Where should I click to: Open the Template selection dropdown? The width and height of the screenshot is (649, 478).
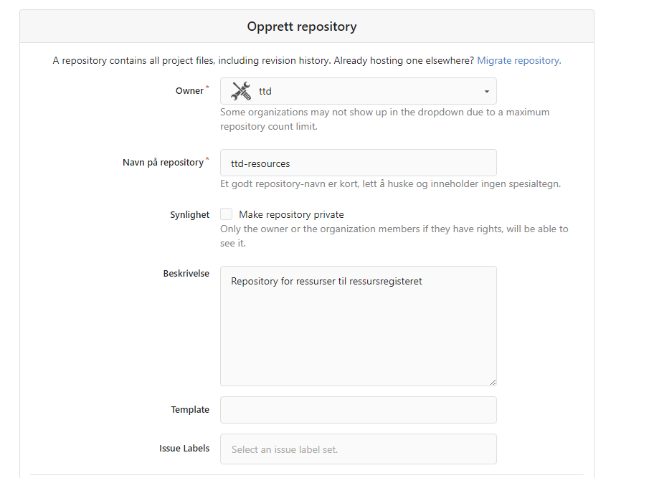click(x=358, y=410)
